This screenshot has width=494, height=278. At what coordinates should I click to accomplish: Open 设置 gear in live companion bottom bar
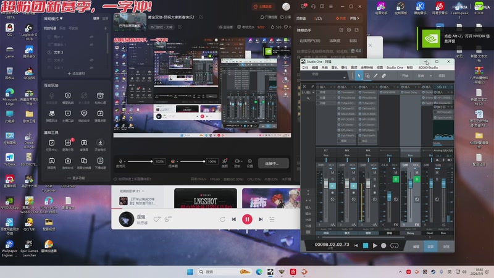[250, 163]
